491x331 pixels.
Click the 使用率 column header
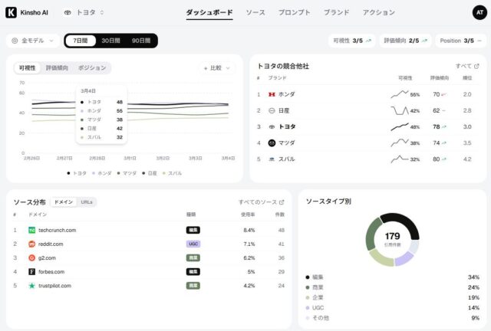[x=248, y=215]
